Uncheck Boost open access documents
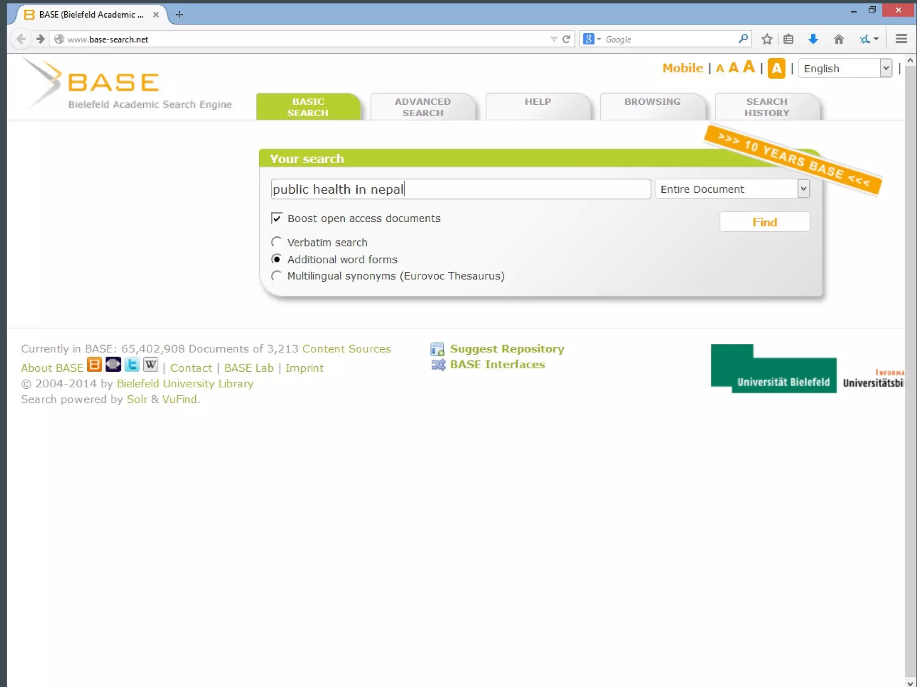 tap(277, 218)
